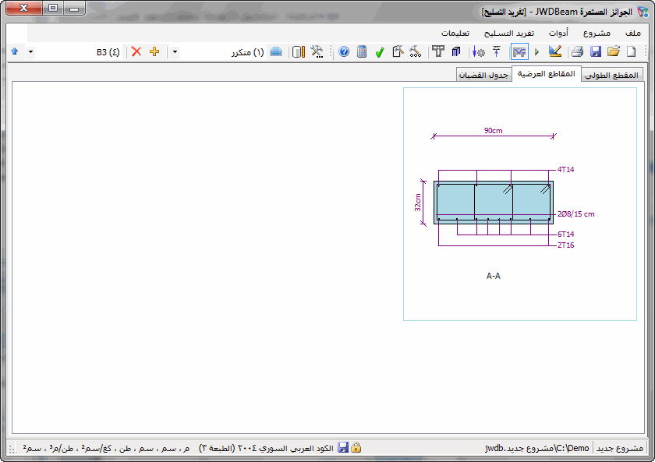
Task: Click the A-A cross section drawing
Action: [x=493, y=204]
